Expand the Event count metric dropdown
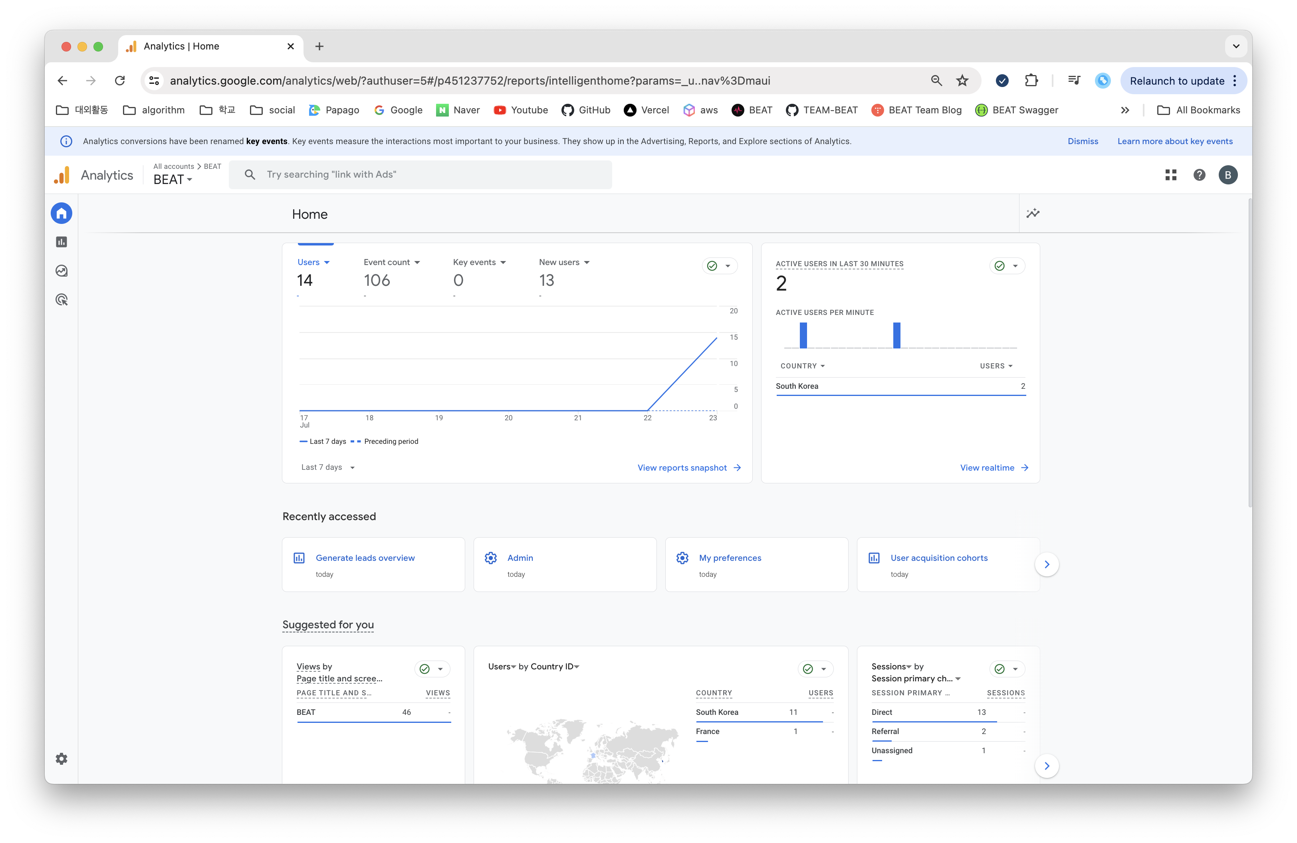Screen dimensions: 1297x843 click(x=391, y=263)
